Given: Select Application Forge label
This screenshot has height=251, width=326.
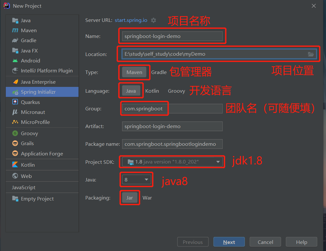Looking at the screenshot, I should [x=42, y=154].
